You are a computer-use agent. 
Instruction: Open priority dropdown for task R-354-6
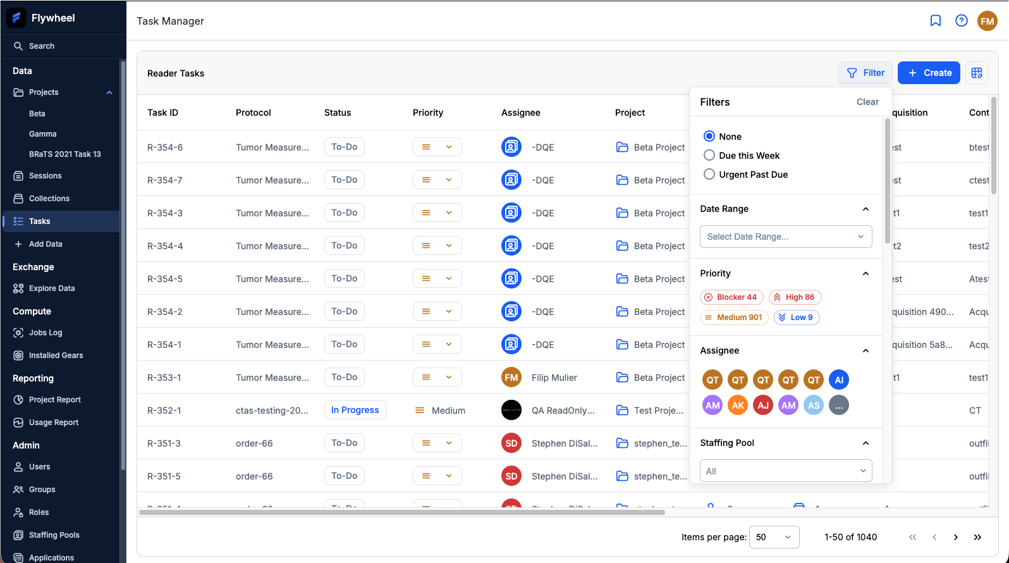(x=437, y=147)
